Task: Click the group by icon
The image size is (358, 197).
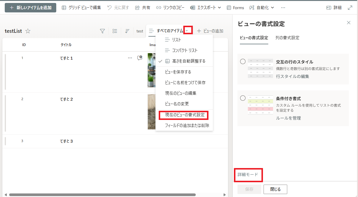Action: 115,31
